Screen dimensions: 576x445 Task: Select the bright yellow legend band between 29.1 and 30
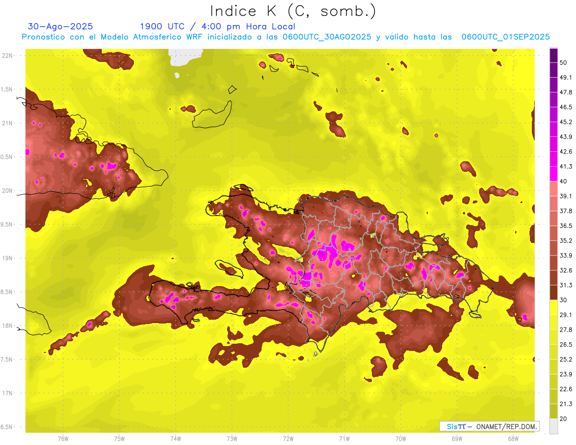click(x=553, y=307)
